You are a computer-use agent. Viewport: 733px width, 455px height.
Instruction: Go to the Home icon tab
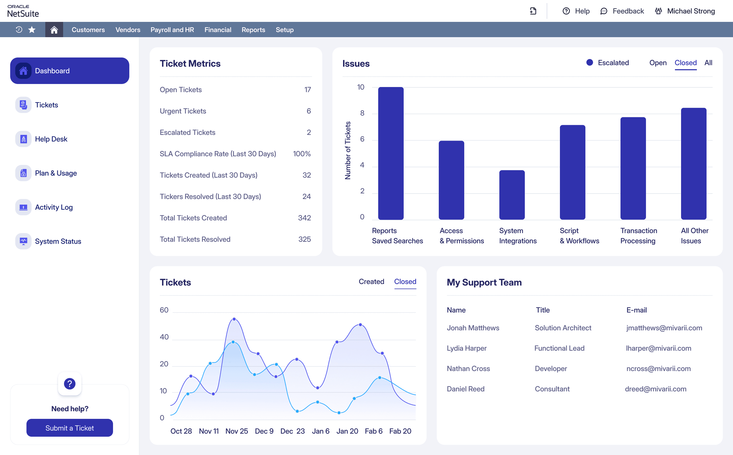point(54,30)
